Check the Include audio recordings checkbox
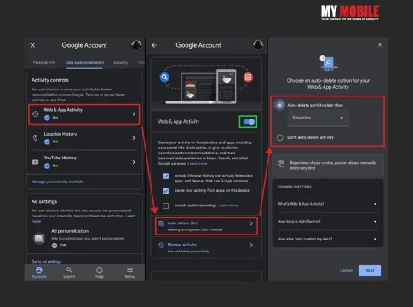The height and width of the screenshot is (307, 413). pos(166,206)
